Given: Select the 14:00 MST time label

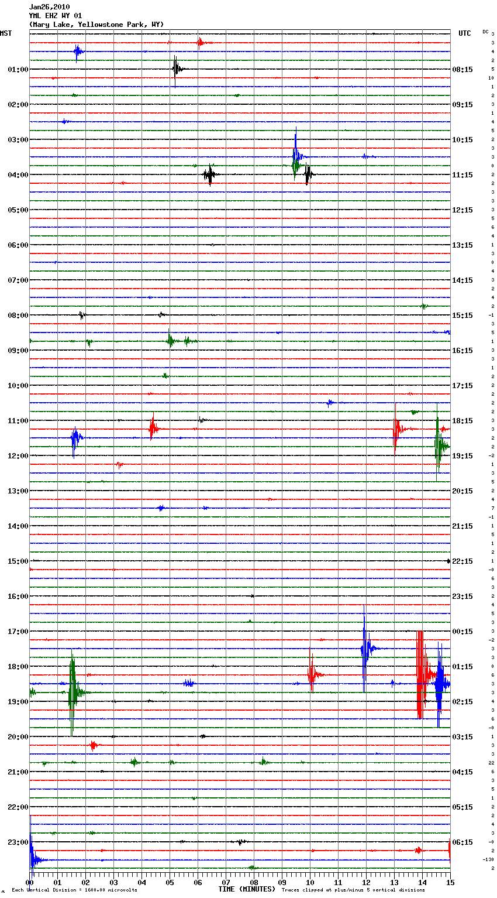Looking at the screenshot, I should 18,526.
